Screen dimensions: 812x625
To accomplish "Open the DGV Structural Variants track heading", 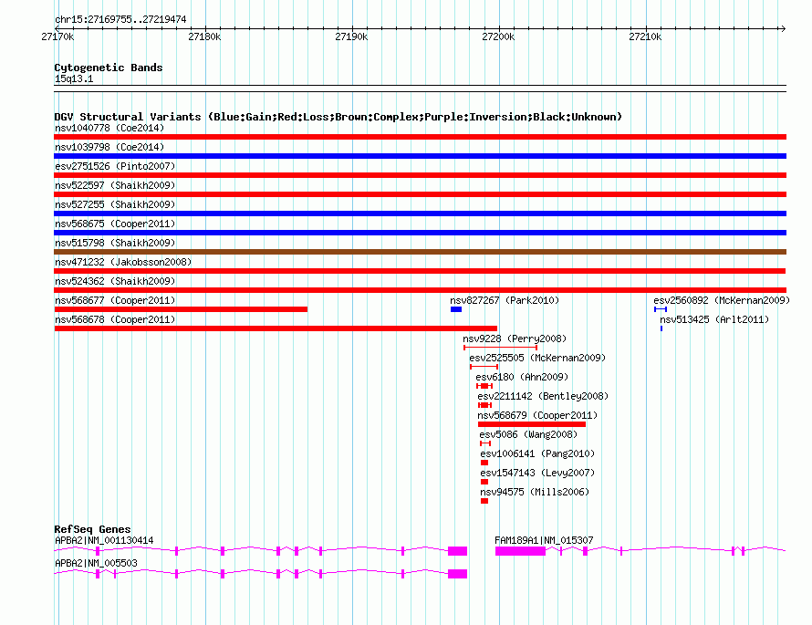I will [x=338, y=117].
